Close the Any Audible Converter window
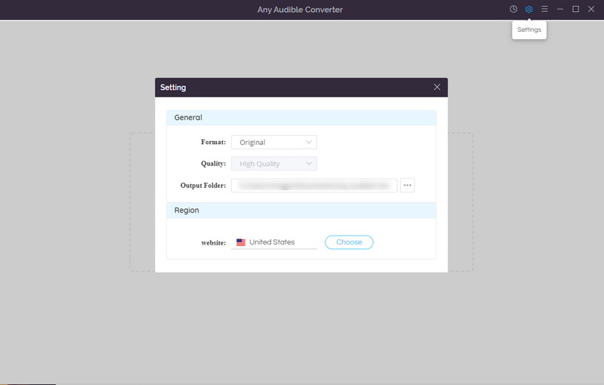This screenshot has width=604, height=385. [591, 9]
